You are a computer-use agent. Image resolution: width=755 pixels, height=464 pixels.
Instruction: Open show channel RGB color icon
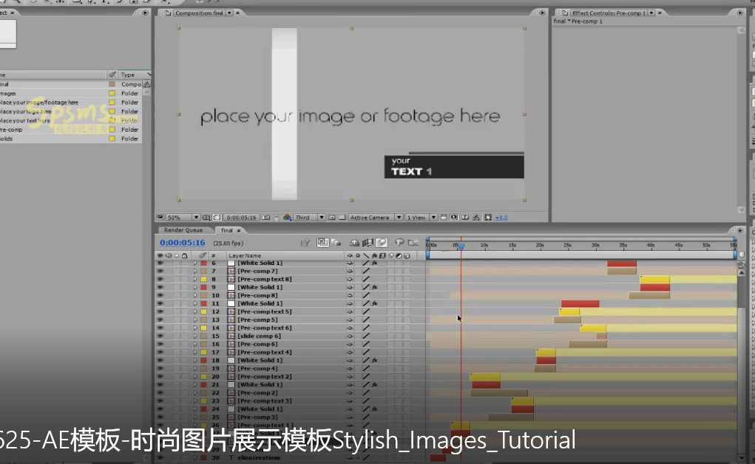[x=288, y=218]
